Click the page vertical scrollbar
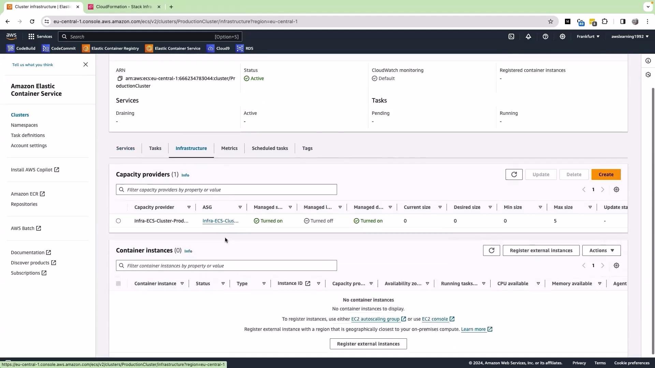Image resolution: width=655 pixels, height=368 pixels. coord(653,221)
